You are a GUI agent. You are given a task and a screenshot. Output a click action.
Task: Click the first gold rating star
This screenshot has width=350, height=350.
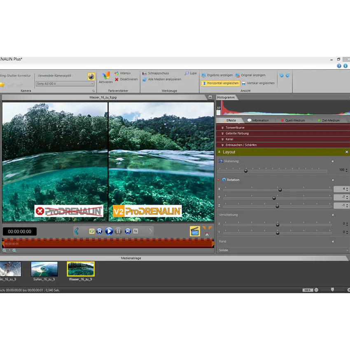tap(2, 84)
